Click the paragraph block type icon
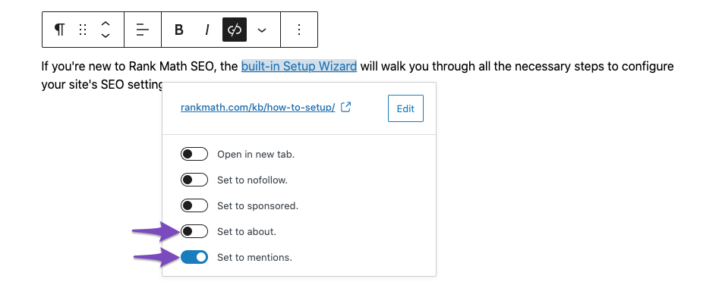The width and height of the screenshot is (703, 304). (x=59, y=30)
